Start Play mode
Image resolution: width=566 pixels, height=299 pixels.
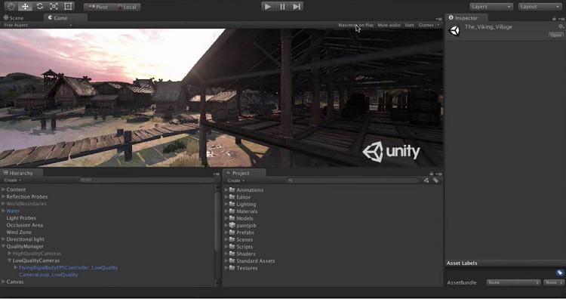[x=268, y=7]
